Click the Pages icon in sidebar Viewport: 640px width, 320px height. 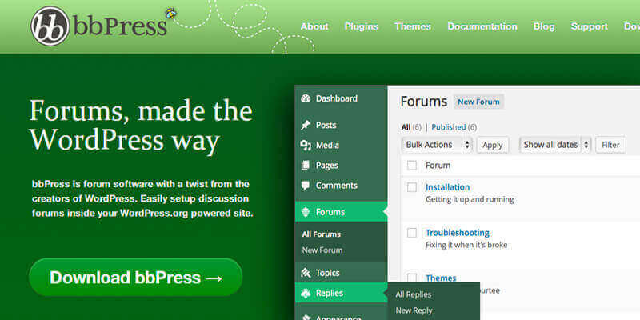pos(305,166)
